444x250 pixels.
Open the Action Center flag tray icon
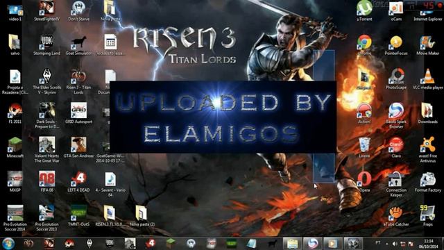pyautogui.click(x=411, y=244)
